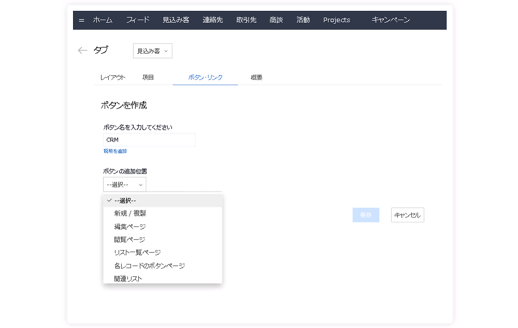Choose 新規 / 複製 from the dropdown
The width and height of the screenshot is (518, 328).
pyautogui.click(x=163, y=213)
